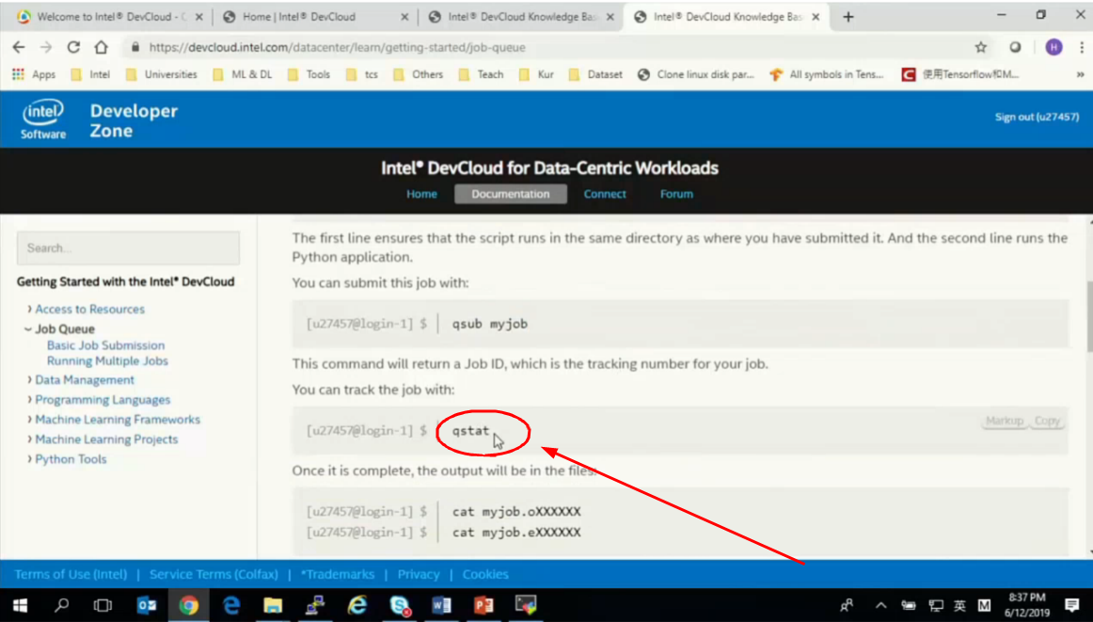Open Clone linux disk bookmark
The height and width of the screenshot is (622, 1093).
pos(696,74)
